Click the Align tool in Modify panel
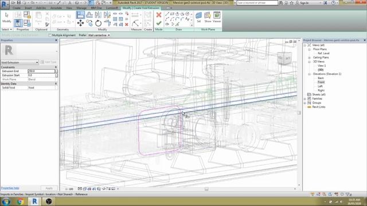The image size is (367, 206). click(x=80, y=15)
